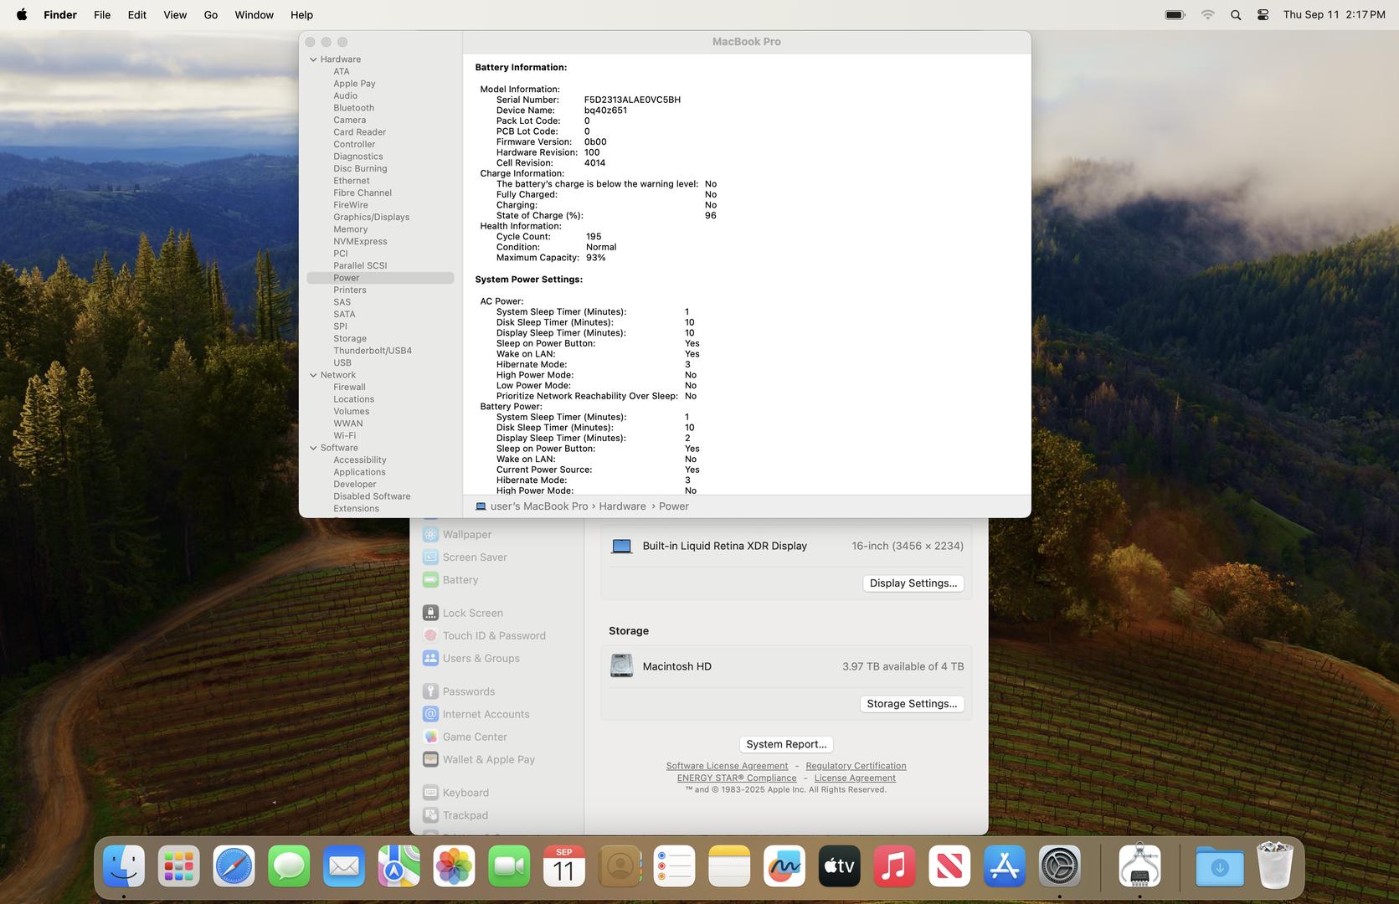This screenshot has width=1399, height=904.
Task: Open ENERGY STAR Compliance link
Action: coord(737,778)
